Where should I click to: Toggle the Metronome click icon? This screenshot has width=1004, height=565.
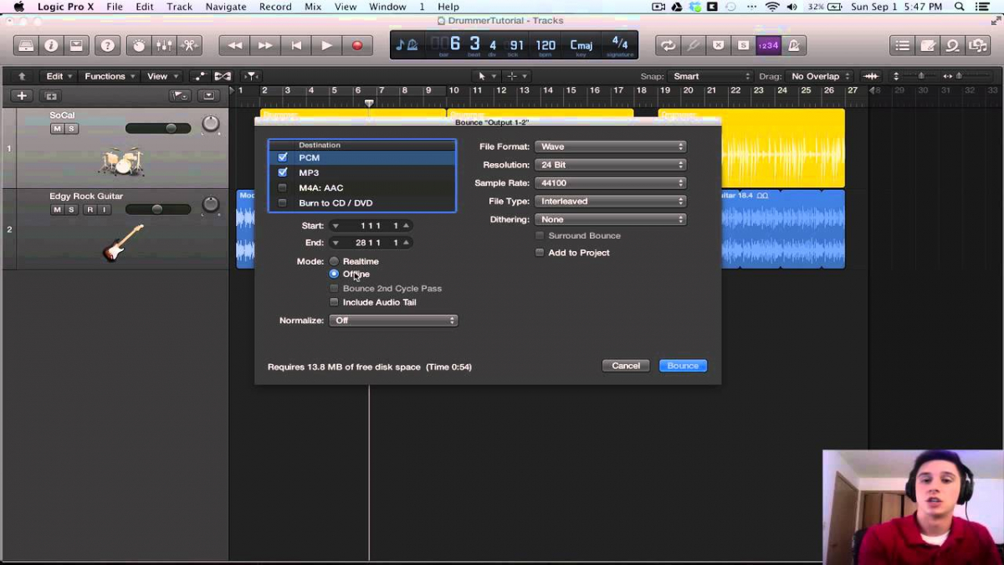pyautogui.click(x=793, y=45)
